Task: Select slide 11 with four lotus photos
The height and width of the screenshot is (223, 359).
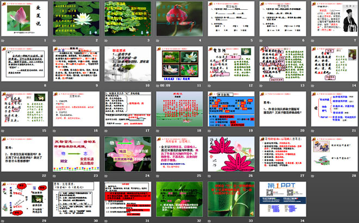Action: [x=179, y=64]
